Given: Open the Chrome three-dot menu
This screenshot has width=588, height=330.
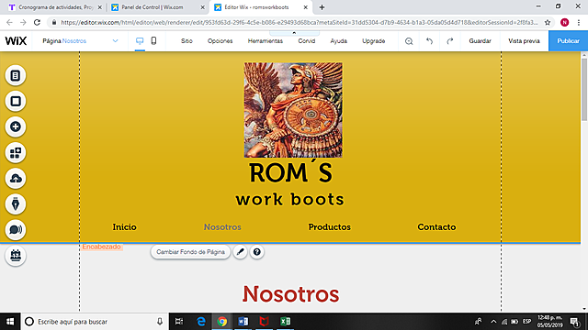Looking at the screenshot, I should pyautogui.click(x=579, y=22).
